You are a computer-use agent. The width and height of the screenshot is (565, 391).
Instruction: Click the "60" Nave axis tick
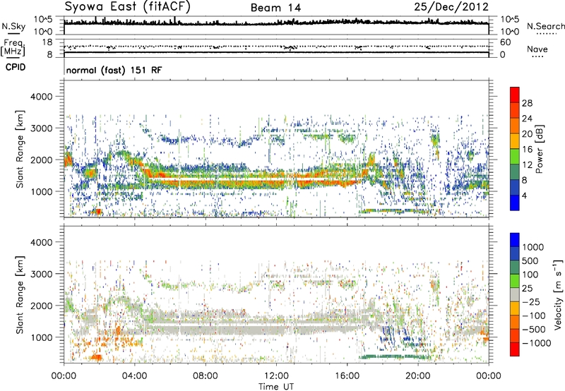(505, 42)
